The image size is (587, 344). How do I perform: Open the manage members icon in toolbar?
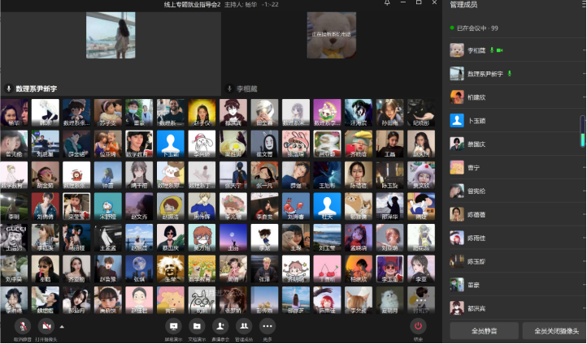click(243, 325)
